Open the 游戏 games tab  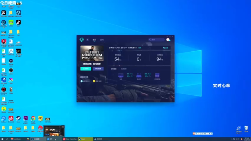click(x=102, y=40)
